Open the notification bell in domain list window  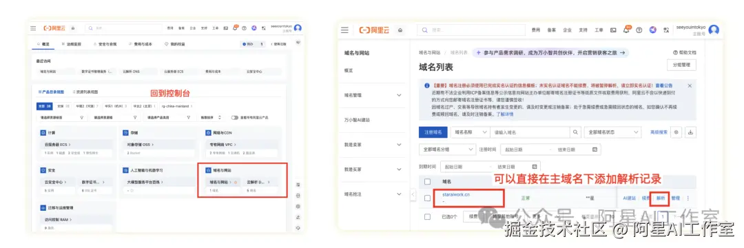coord(626,30)
